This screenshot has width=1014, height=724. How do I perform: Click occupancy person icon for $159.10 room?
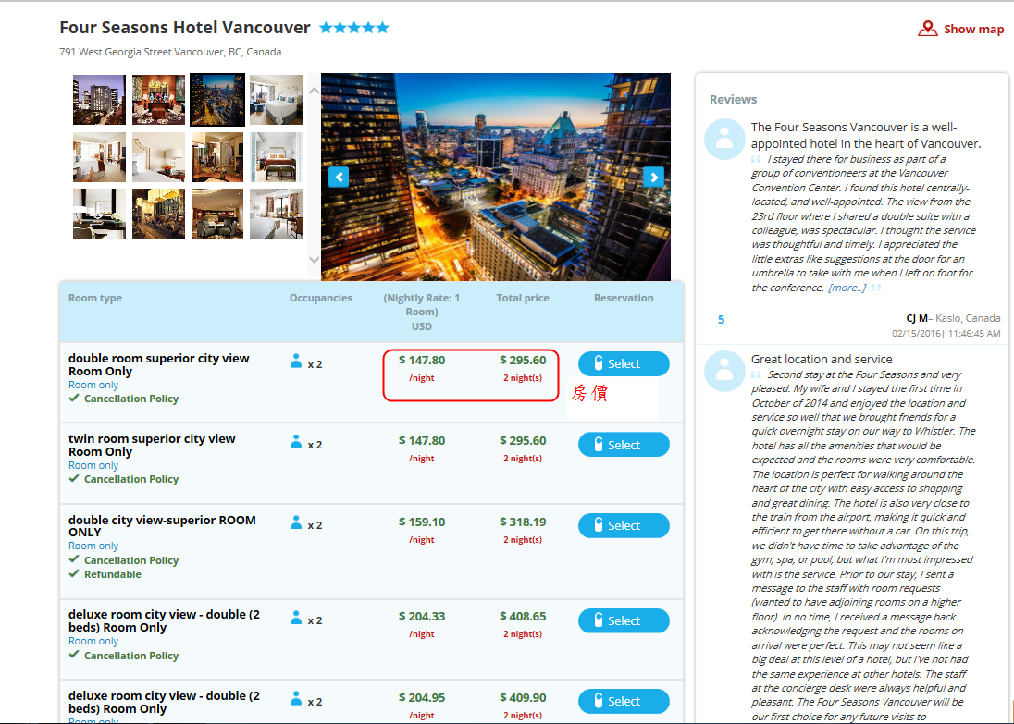[x=296, y=522]
